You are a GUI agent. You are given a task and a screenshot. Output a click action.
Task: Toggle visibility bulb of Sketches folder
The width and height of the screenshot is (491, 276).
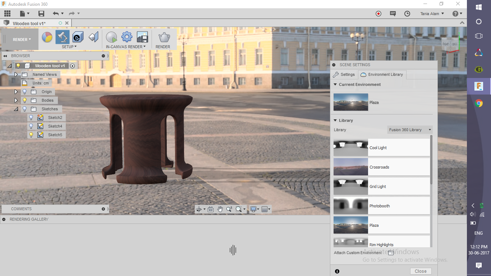(x=24, y=109)
